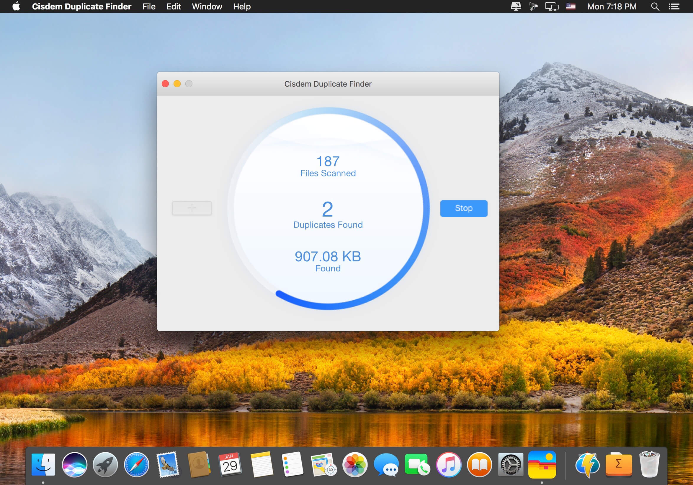Click the window title "Cisdem Duplicate Finder"
Image resolution: width=693 pixels, height=485 pixels.
pyautogui.click(x=328, y=84)
